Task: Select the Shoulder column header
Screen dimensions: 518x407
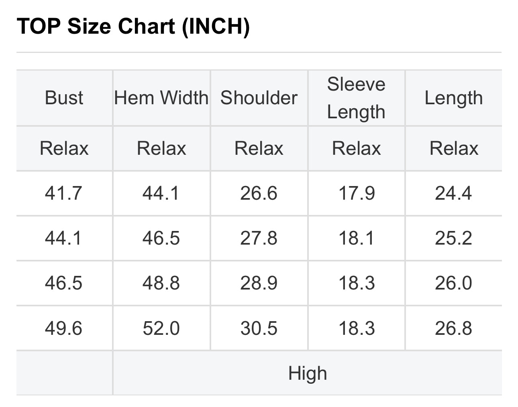Action: [259, 98]
